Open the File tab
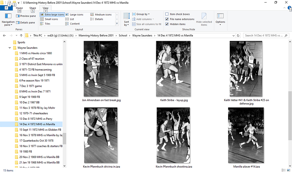Screen dimensions: 292x173 (x=6, y=8)
